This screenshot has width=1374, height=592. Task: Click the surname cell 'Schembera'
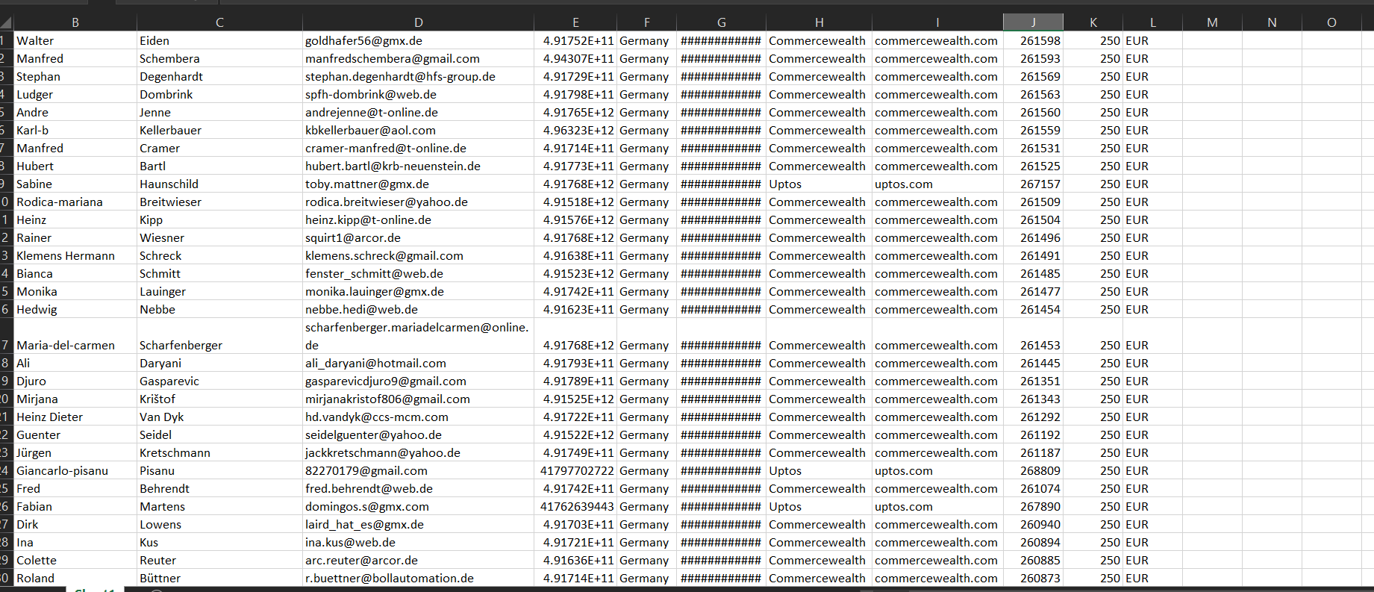click(219, 58)
